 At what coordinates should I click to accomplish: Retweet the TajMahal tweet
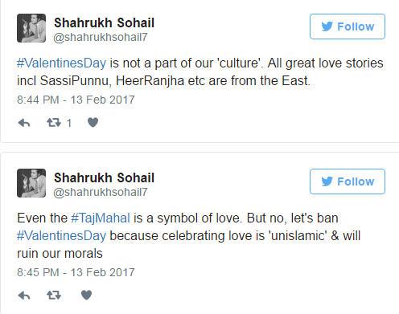tap(54, 296)
